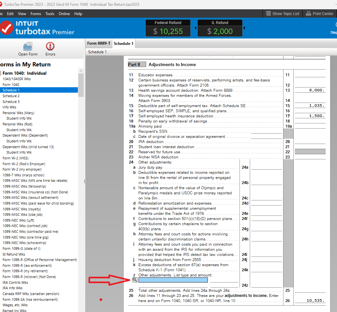Image resolution: width=337 pixels, height=312 pixels.
Task: Open 1099-MISC Wks (MN one time tax rebate)
Action: (35, 181)
